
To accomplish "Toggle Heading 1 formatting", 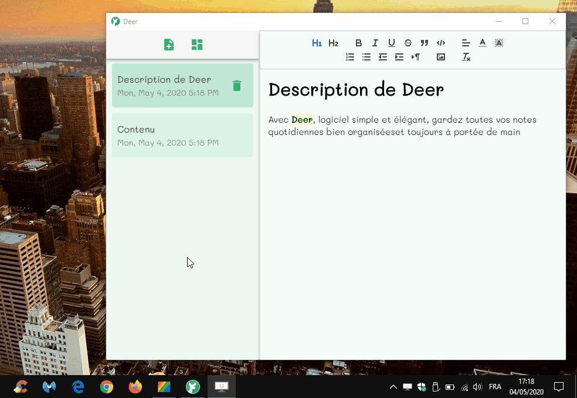I will 317,43.
